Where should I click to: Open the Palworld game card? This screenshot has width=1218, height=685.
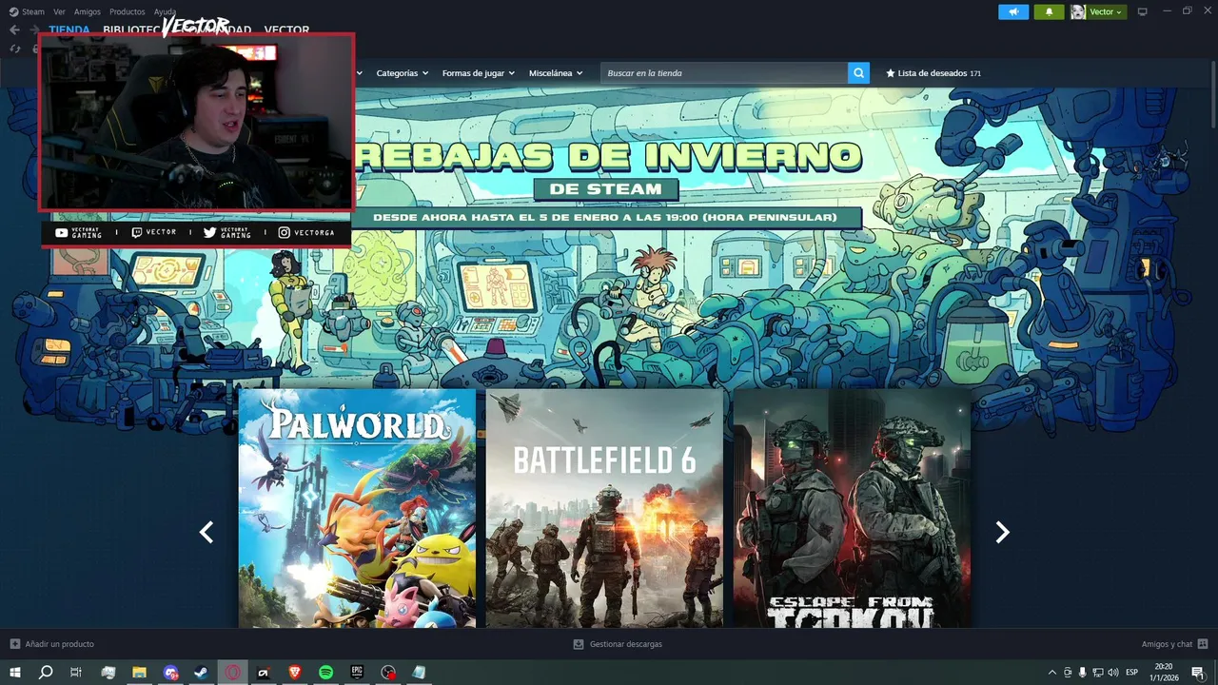coord(357,508)
